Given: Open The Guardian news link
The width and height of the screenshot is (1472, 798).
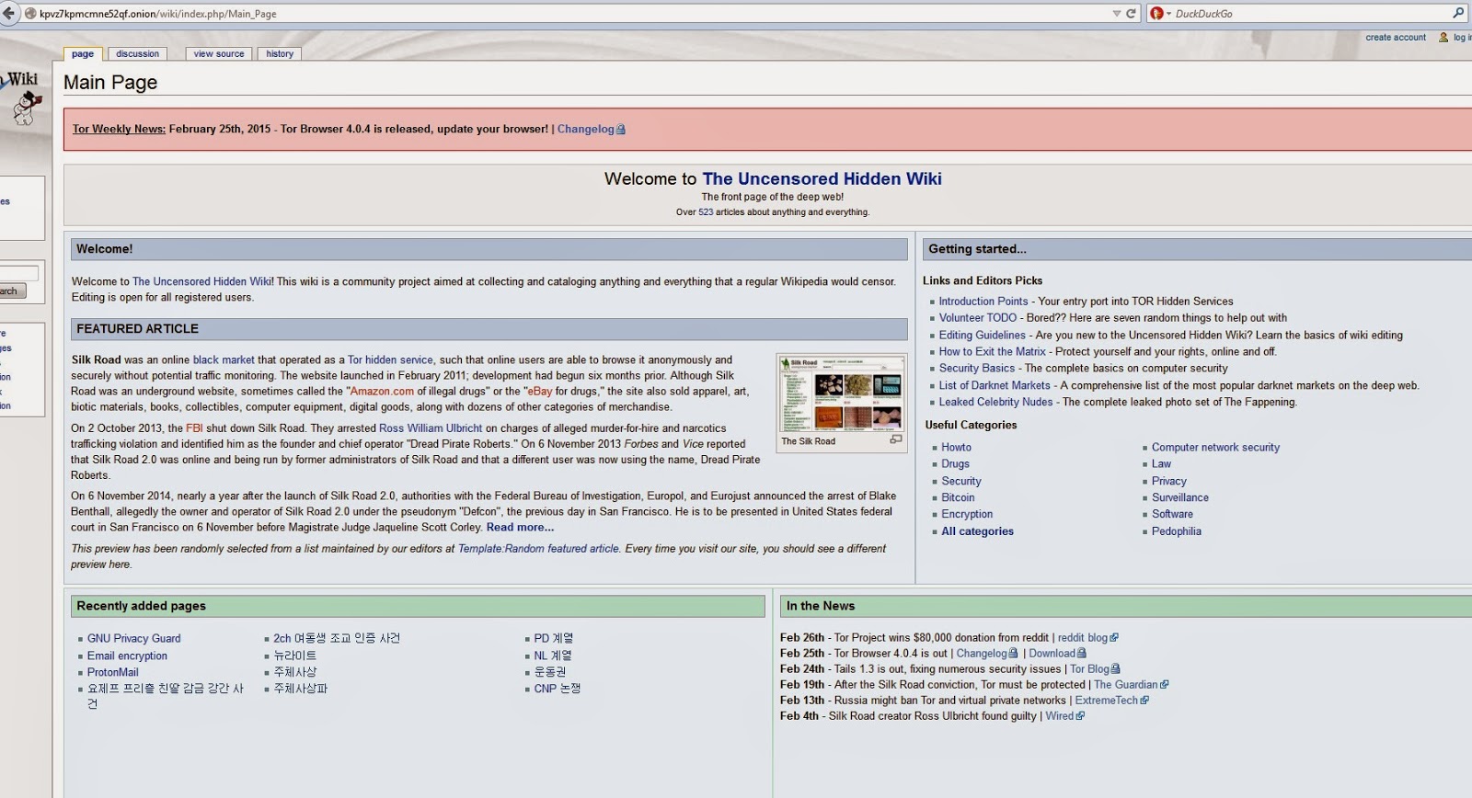Looking at the screenshot, I should (1126, 685).
